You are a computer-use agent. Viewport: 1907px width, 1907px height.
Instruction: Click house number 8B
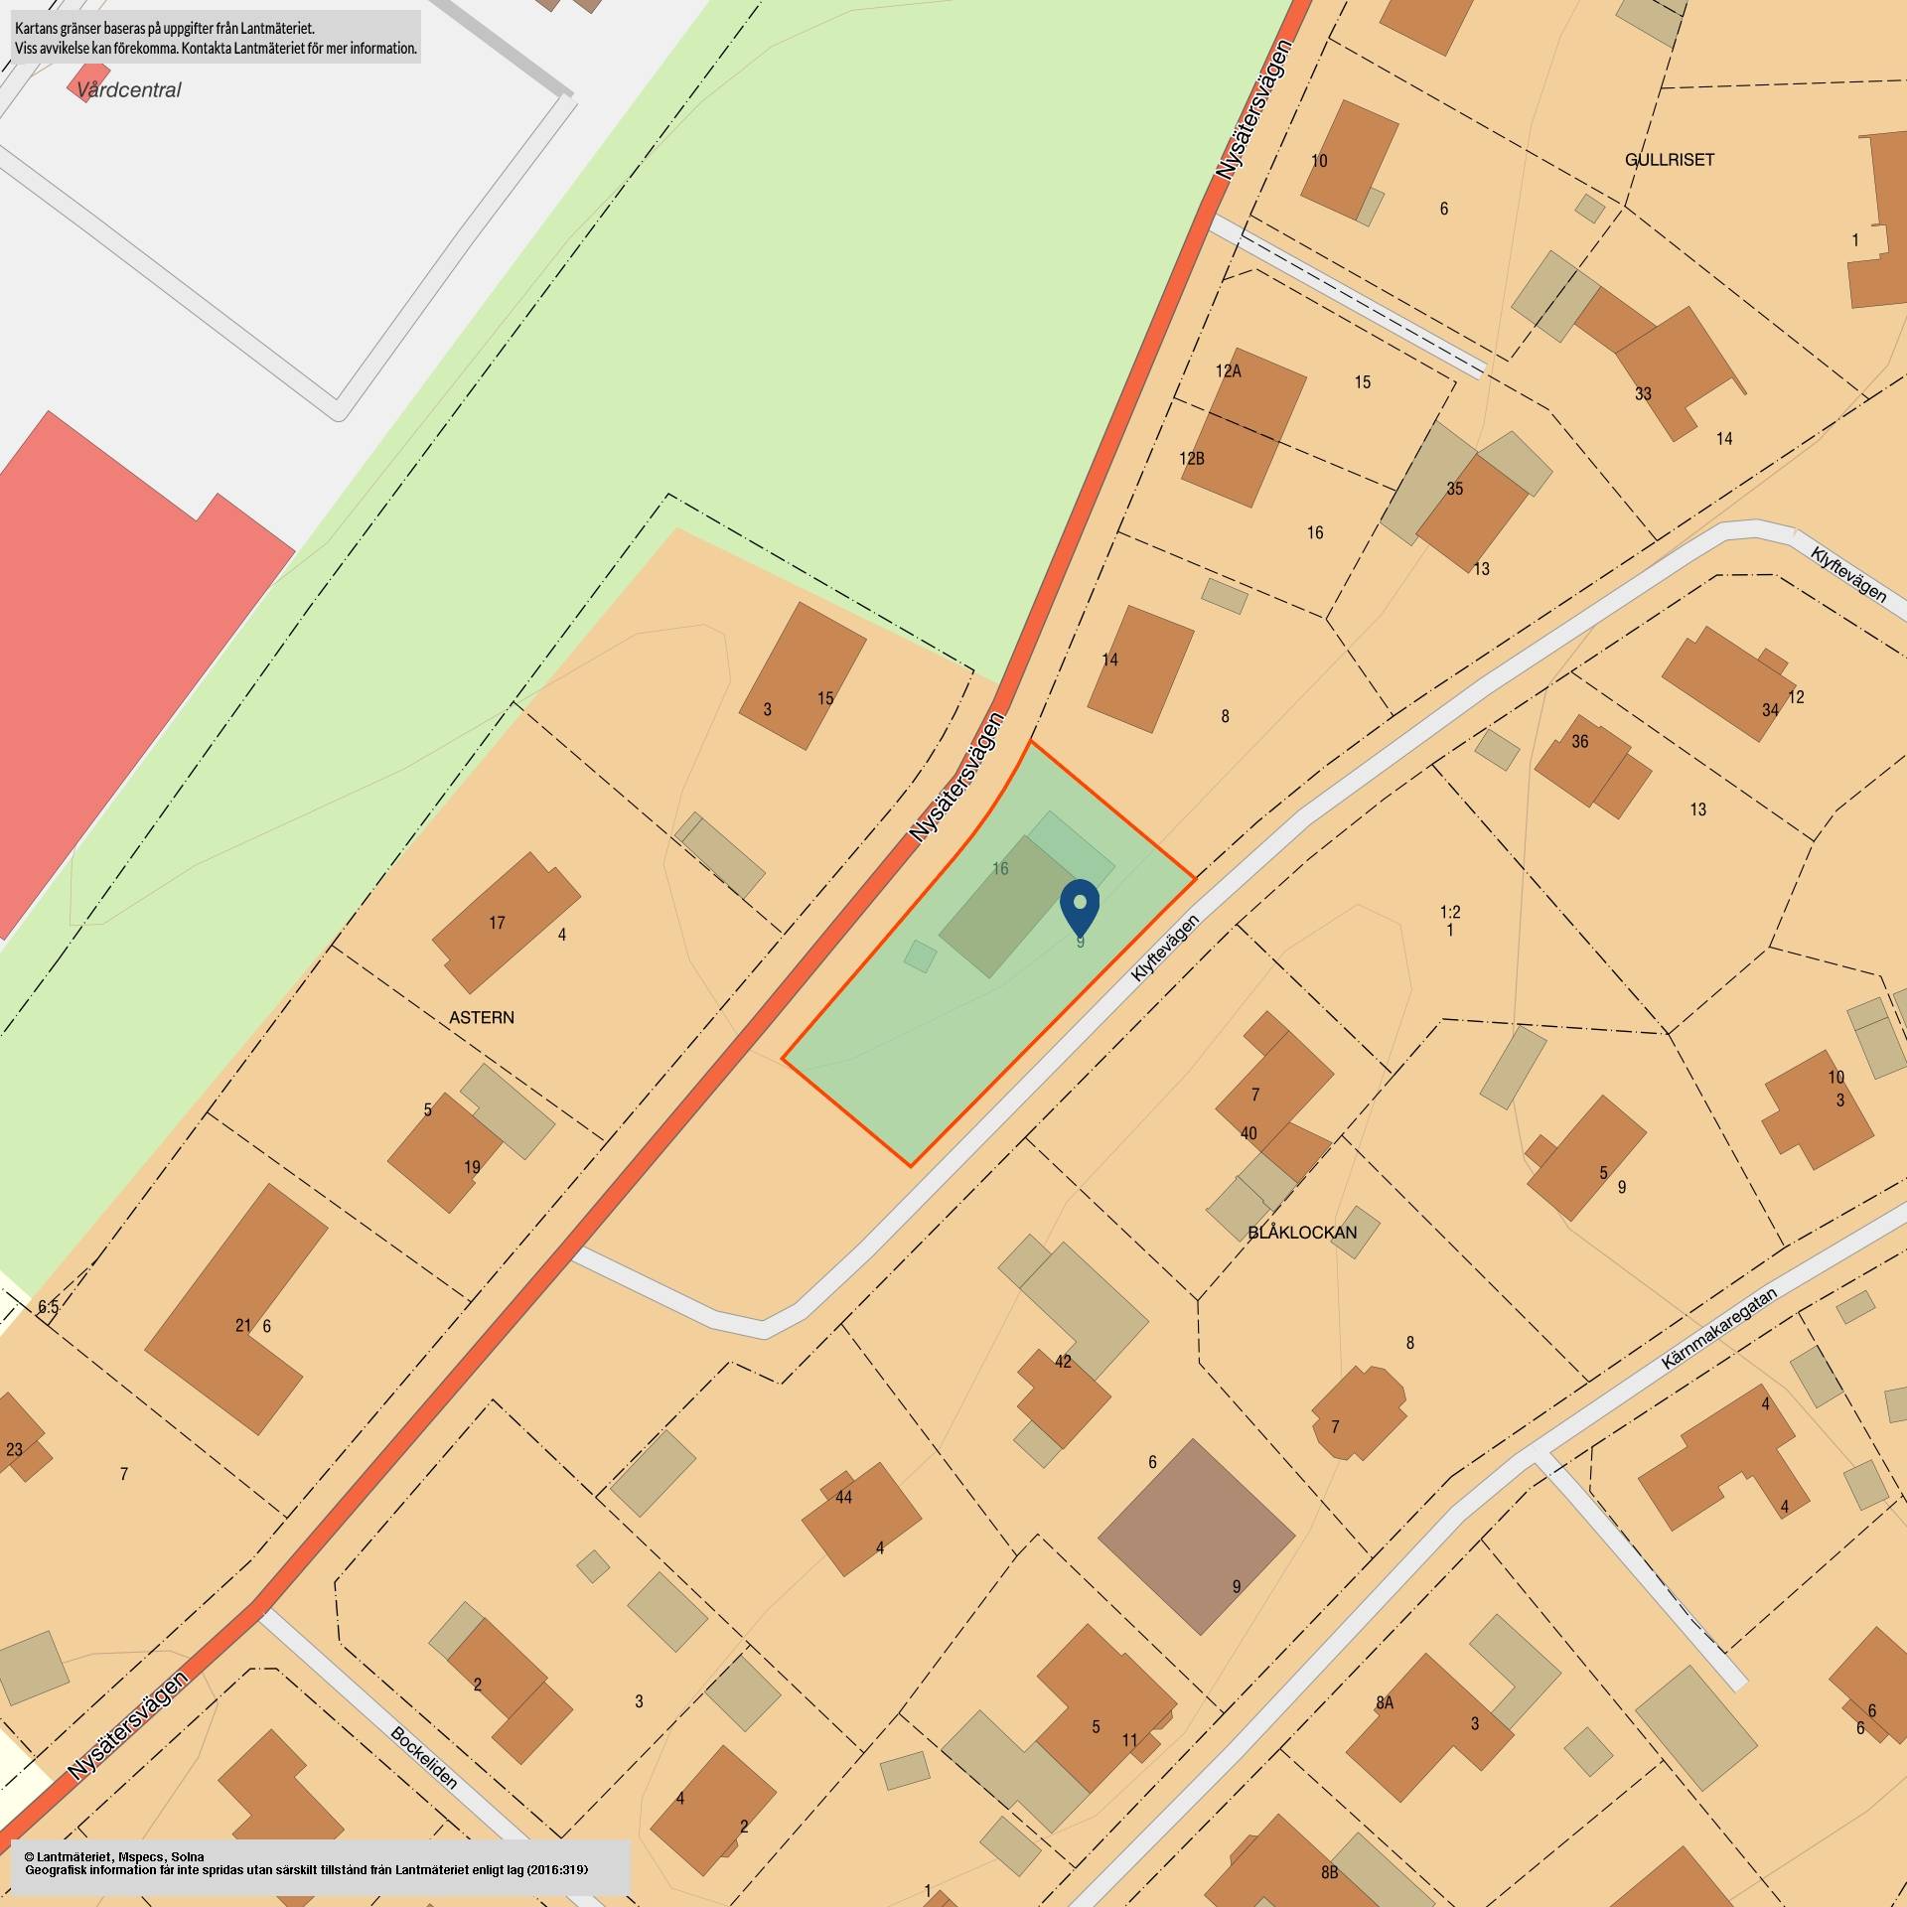tap(1330, 1872)
